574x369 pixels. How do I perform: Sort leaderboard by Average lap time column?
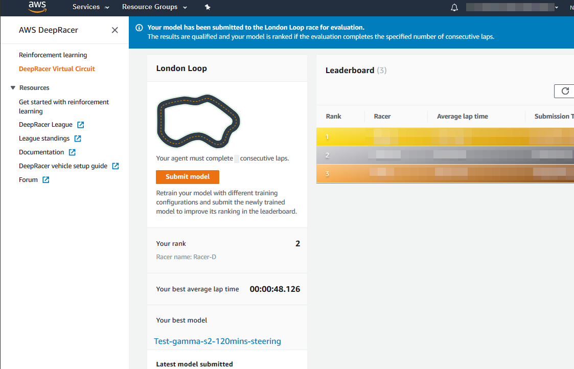[462, 117]
